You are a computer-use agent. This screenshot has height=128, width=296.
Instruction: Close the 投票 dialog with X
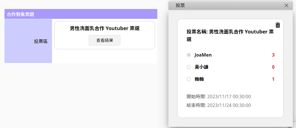point(286,5)
